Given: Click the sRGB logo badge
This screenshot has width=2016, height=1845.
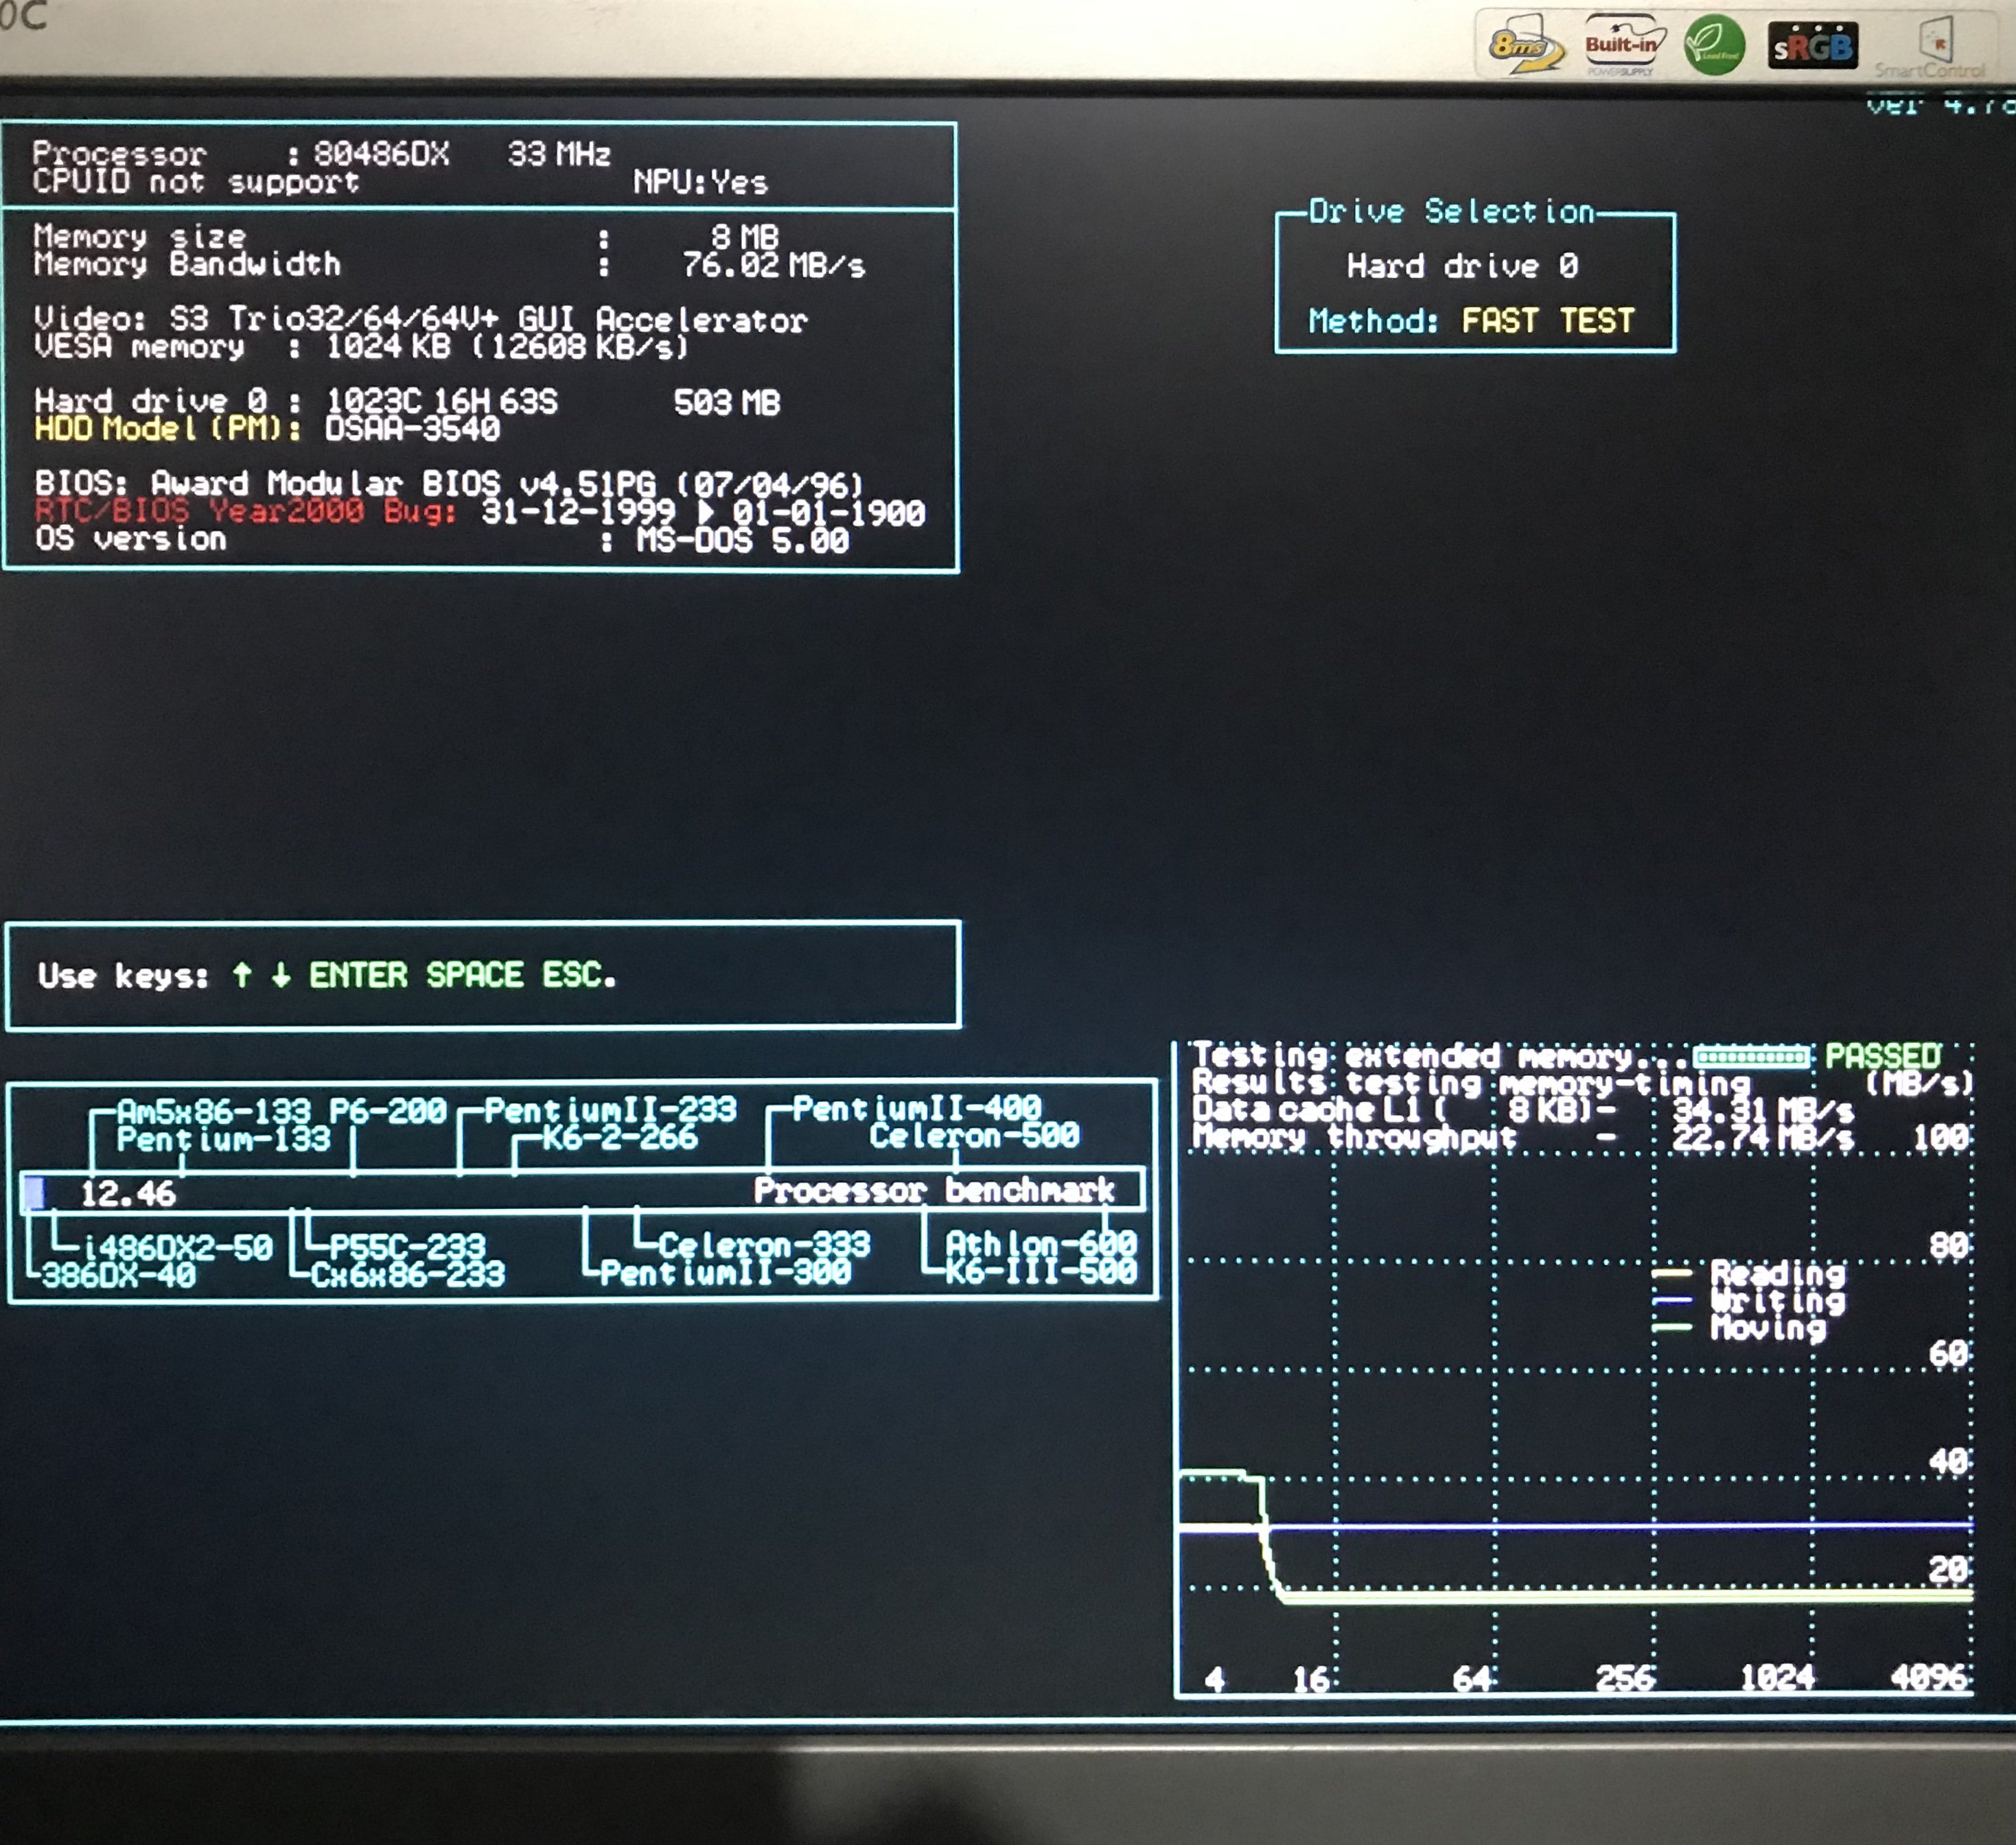Looking at the screenshot, I should coord(1813,47).
